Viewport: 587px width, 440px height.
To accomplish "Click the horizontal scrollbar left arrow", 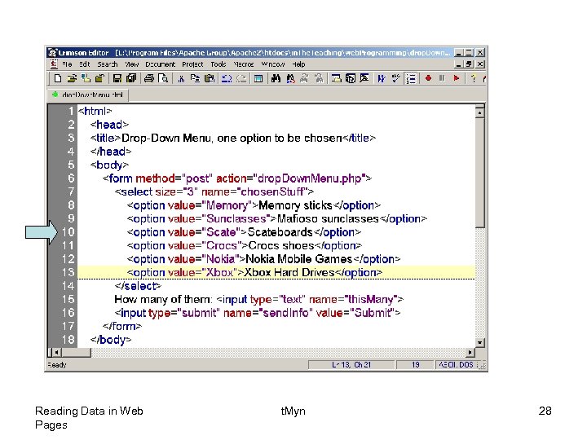I will pos(56,352).
